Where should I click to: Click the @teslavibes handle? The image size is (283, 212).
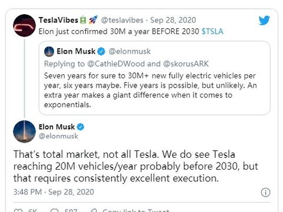pos(122,20)
